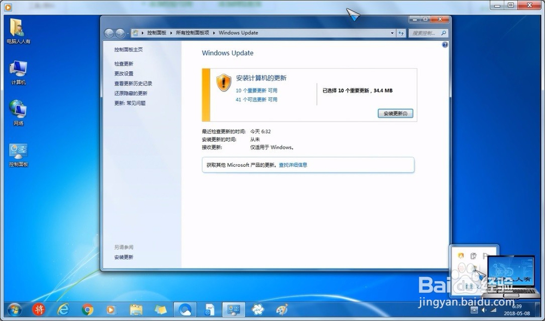Image resolution: width=545 pixels, height=321 pixels.
Task: Go back with the Back arrow button
Action: tap(109, 33)
